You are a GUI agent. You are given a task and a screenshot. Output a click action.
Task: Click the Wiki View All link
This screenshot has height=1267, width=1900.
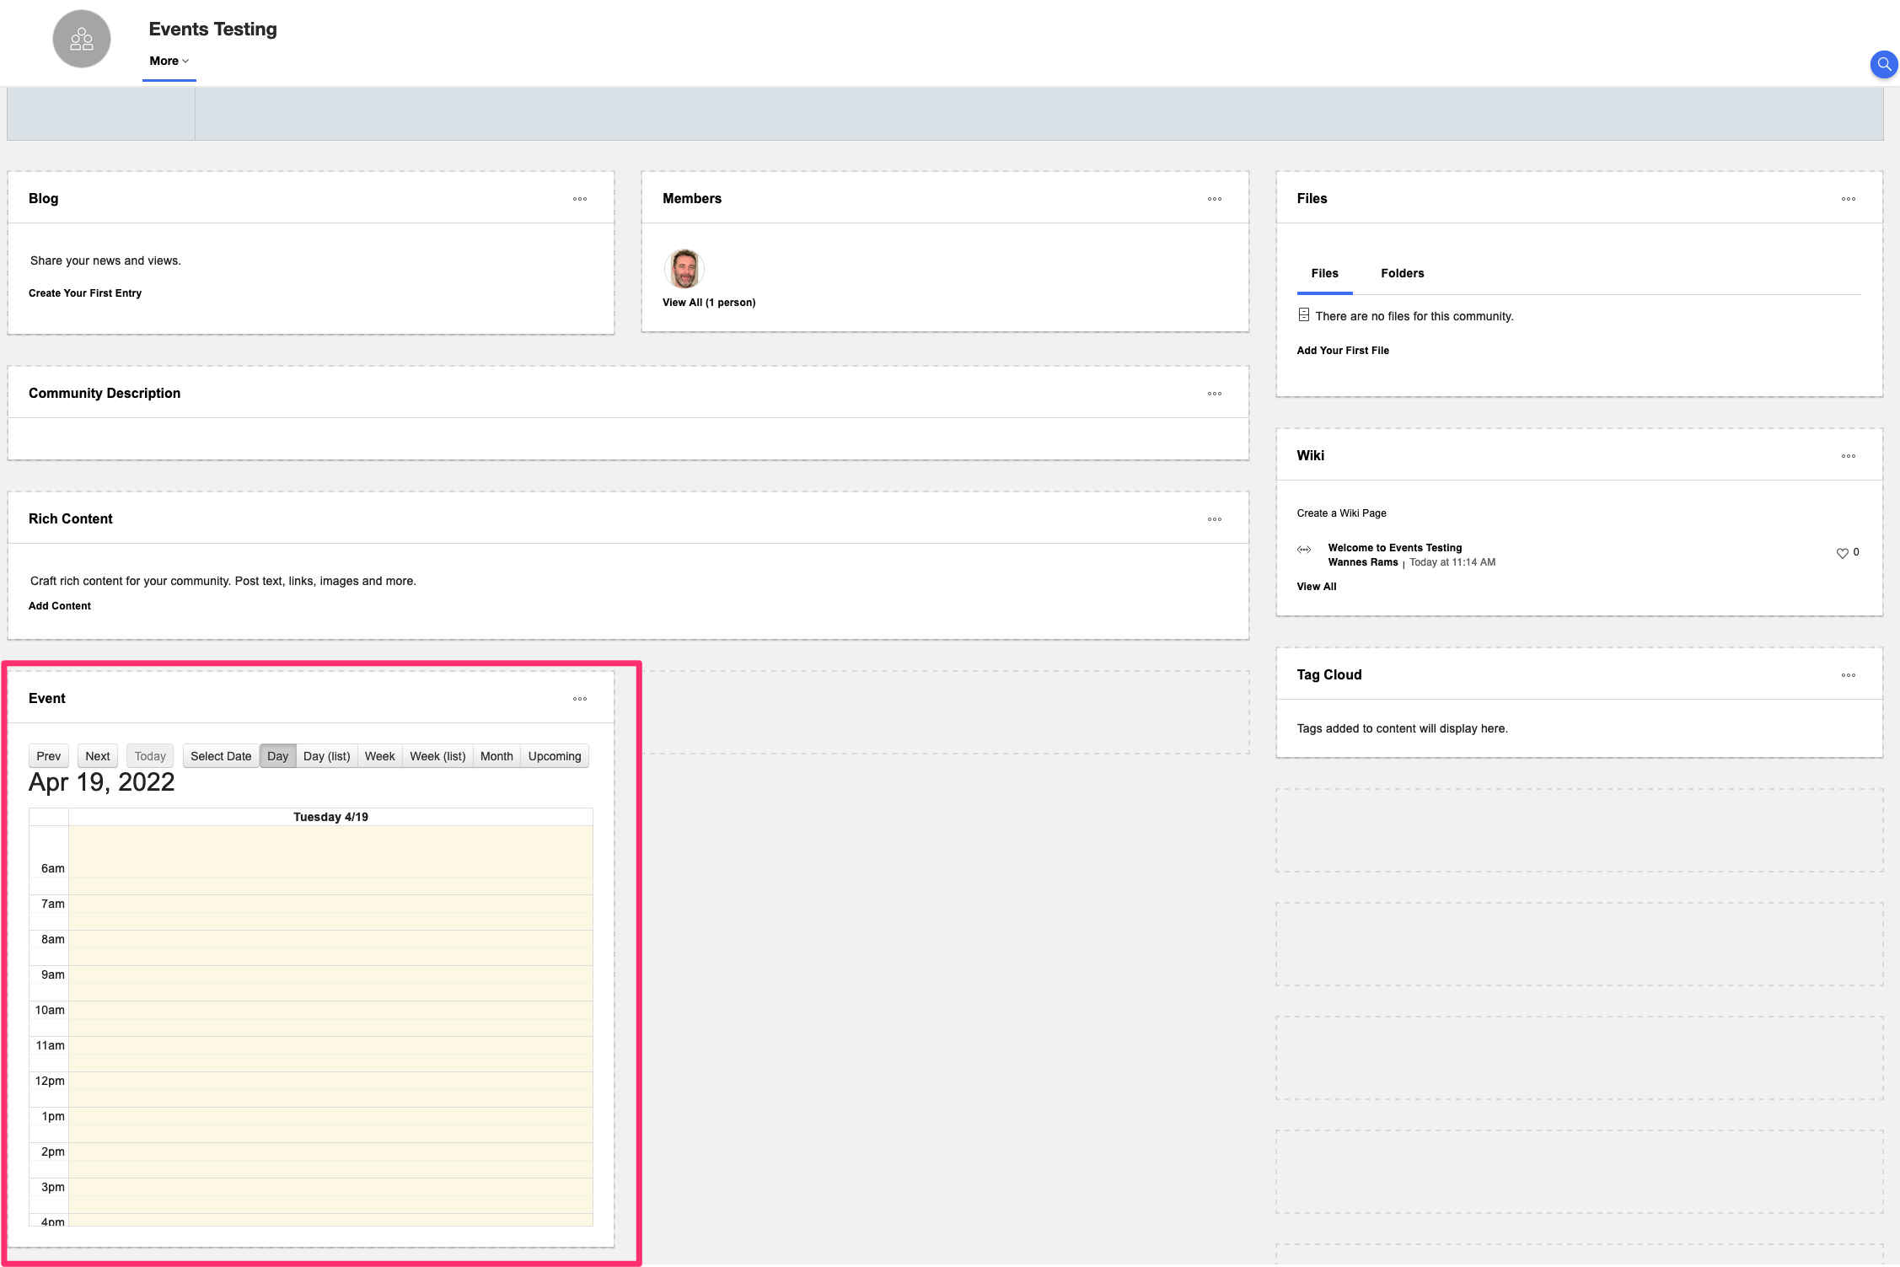(x=1317, y=587)
